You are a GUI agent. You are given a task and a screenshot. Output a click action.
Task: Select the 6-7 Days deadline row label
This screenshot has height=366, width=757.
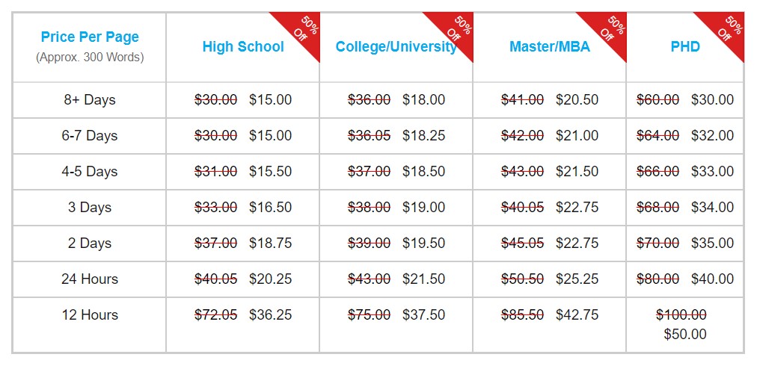90,135
